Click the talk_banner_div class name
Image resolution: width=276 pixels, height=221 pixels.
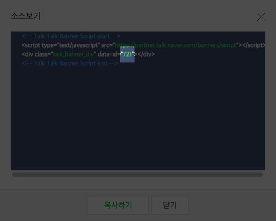[x=74, y=54]
